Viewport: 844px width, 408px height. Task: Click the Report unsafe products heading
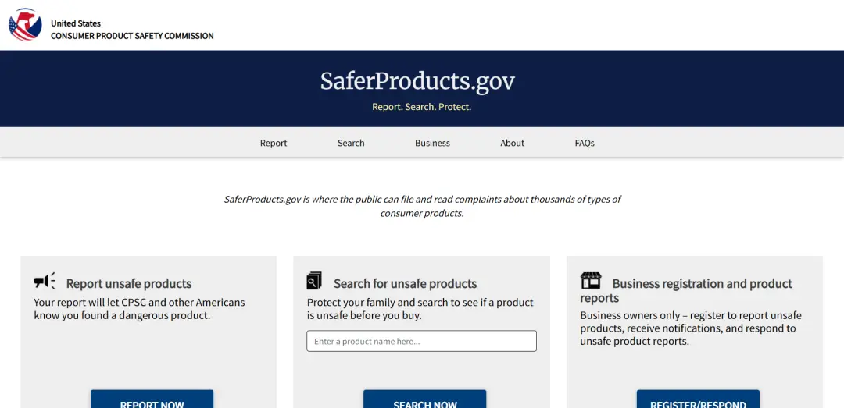click(129, 283)
